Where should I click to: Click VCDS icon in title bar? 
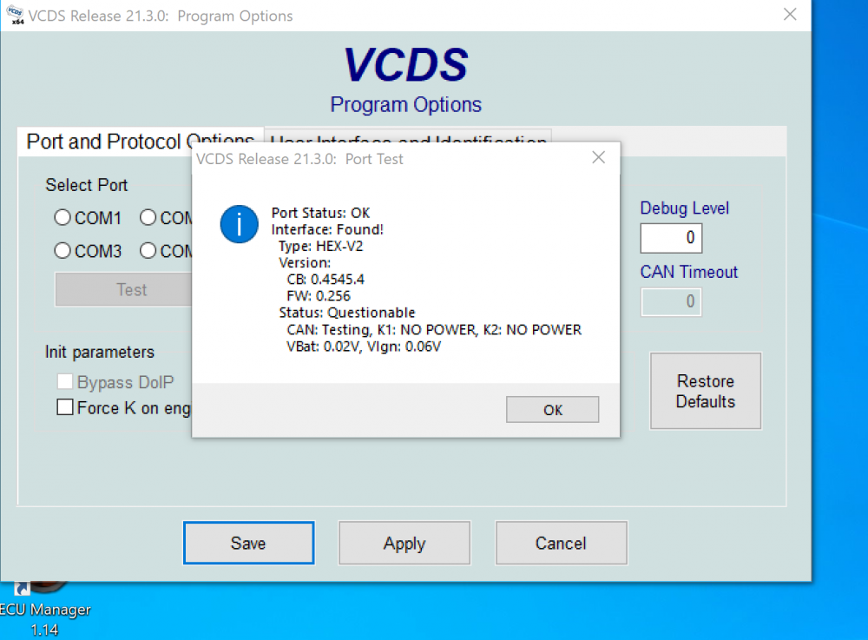pyautogui.click(x=15, y=16)
